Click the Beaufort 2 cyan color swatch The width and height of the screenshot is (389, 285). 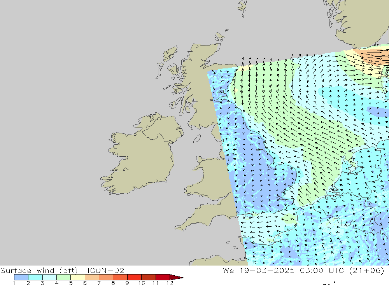[35, 277]
